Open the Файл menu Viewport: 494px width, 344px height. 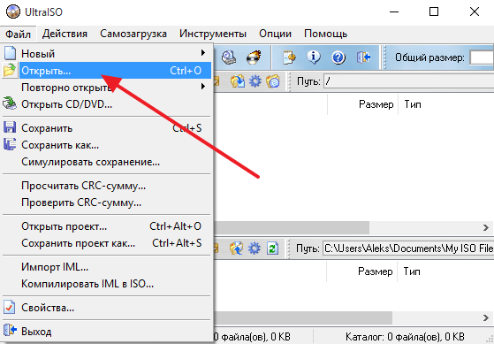coord(18,34)
